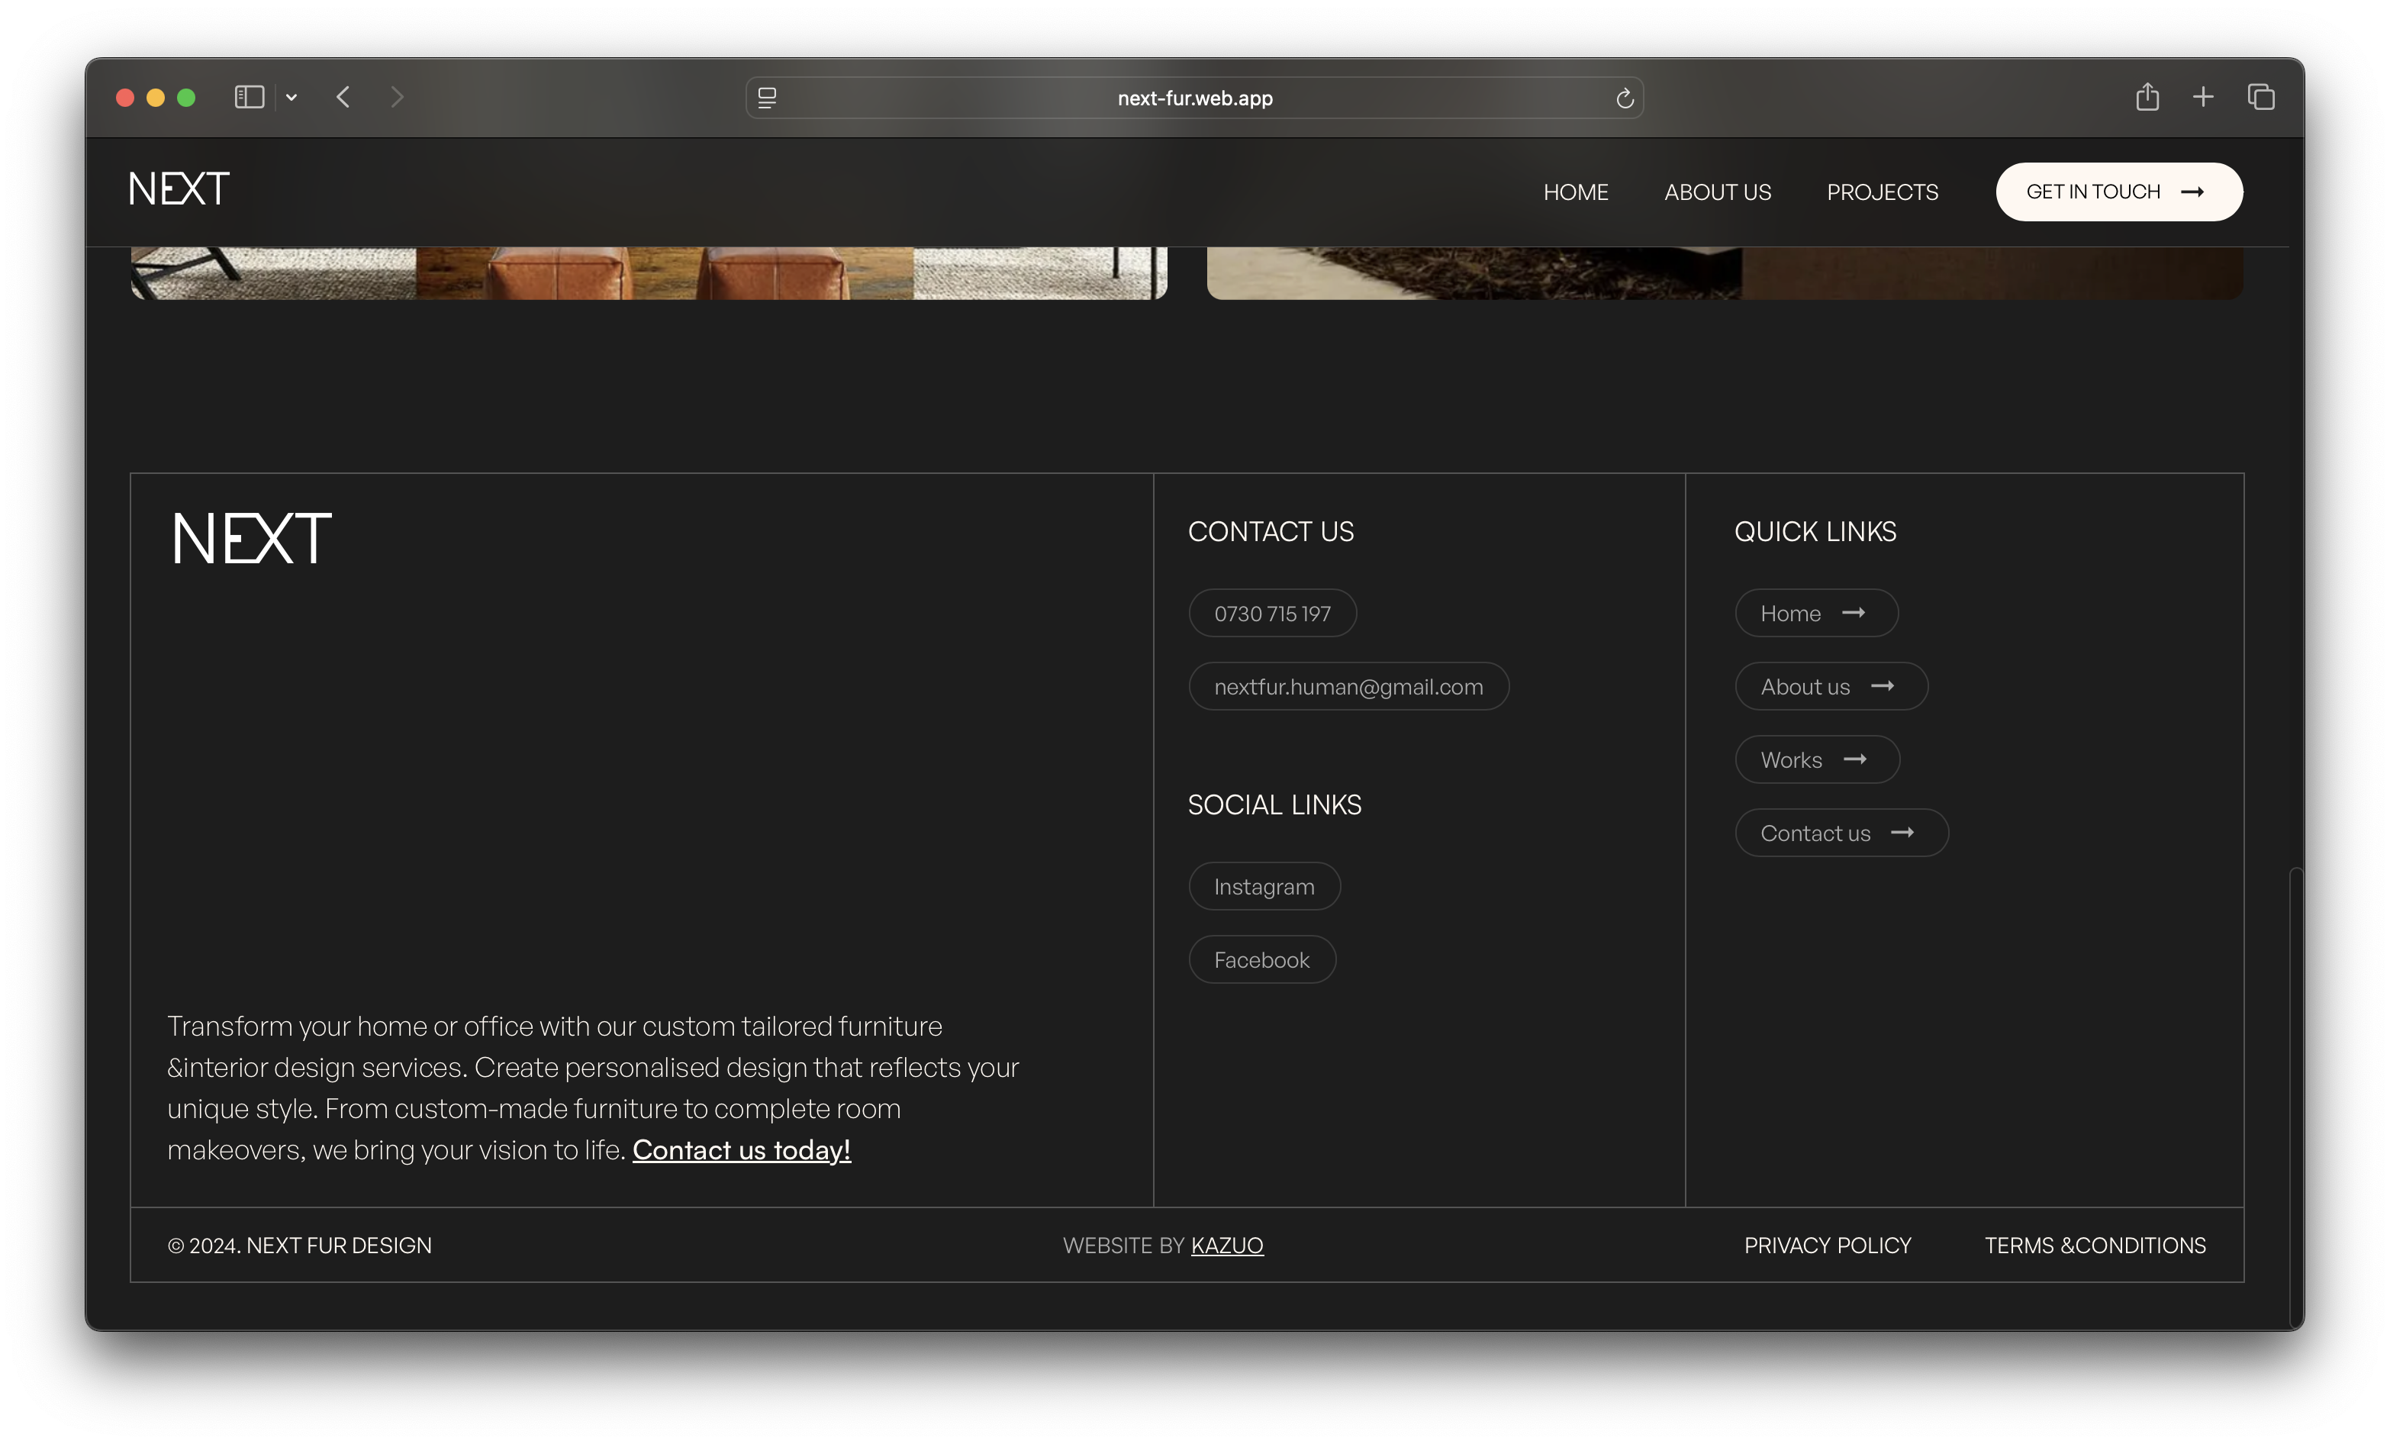This screenshot has width=2390, height=1444.
Task: Open the right rug project image
Action: point(1725,272)
